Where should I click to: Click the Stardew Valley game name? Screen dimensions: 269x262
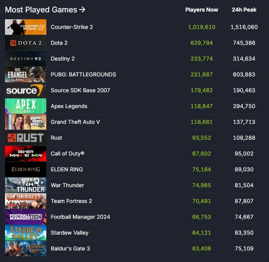[x=69, y=233]
